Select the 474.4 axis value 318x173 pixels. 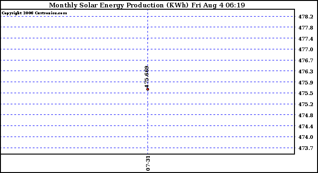point(306,126)
